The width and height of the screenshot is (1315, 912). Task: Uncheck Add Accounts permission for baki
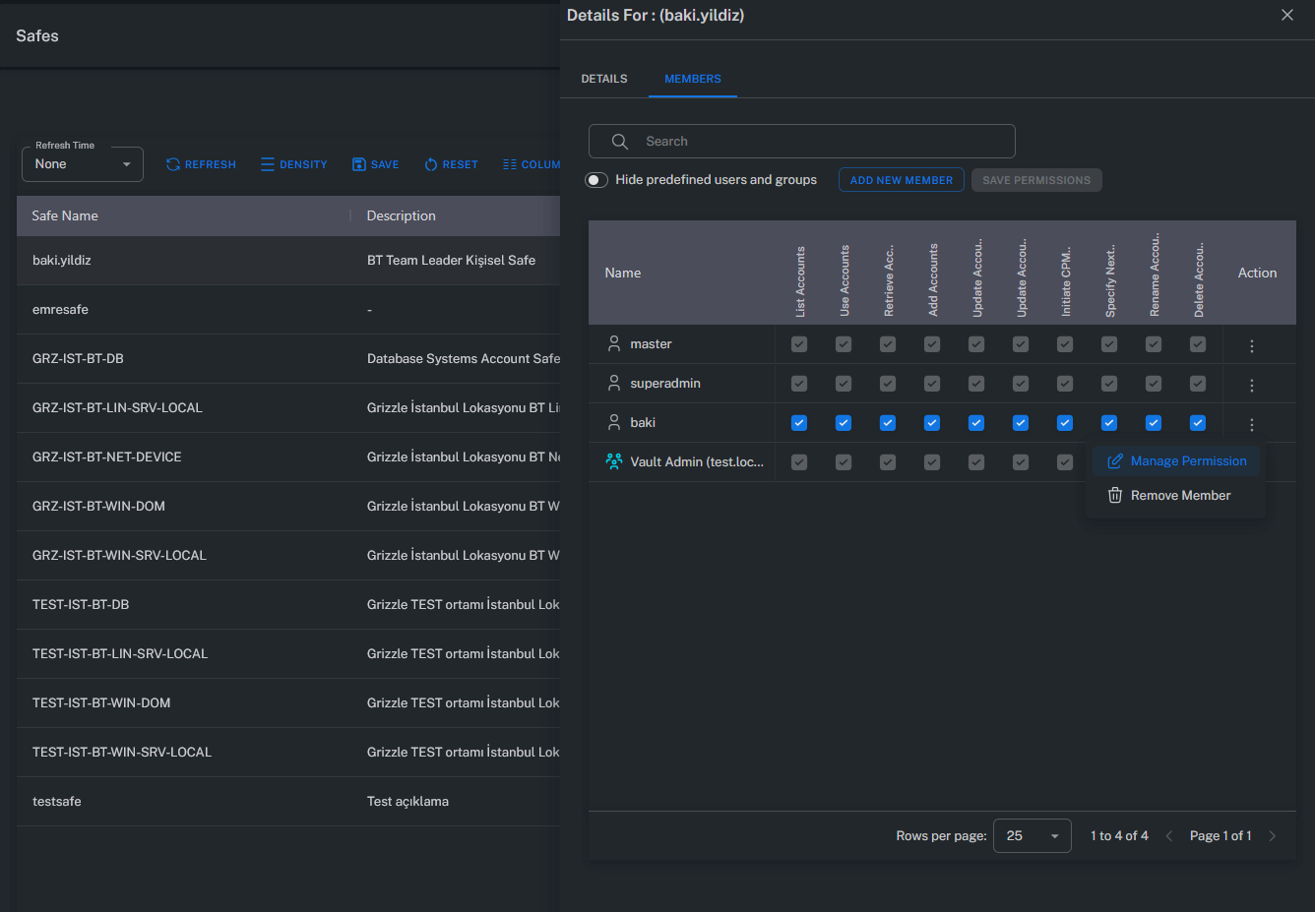pyautogui.click(x=932, y=423)
